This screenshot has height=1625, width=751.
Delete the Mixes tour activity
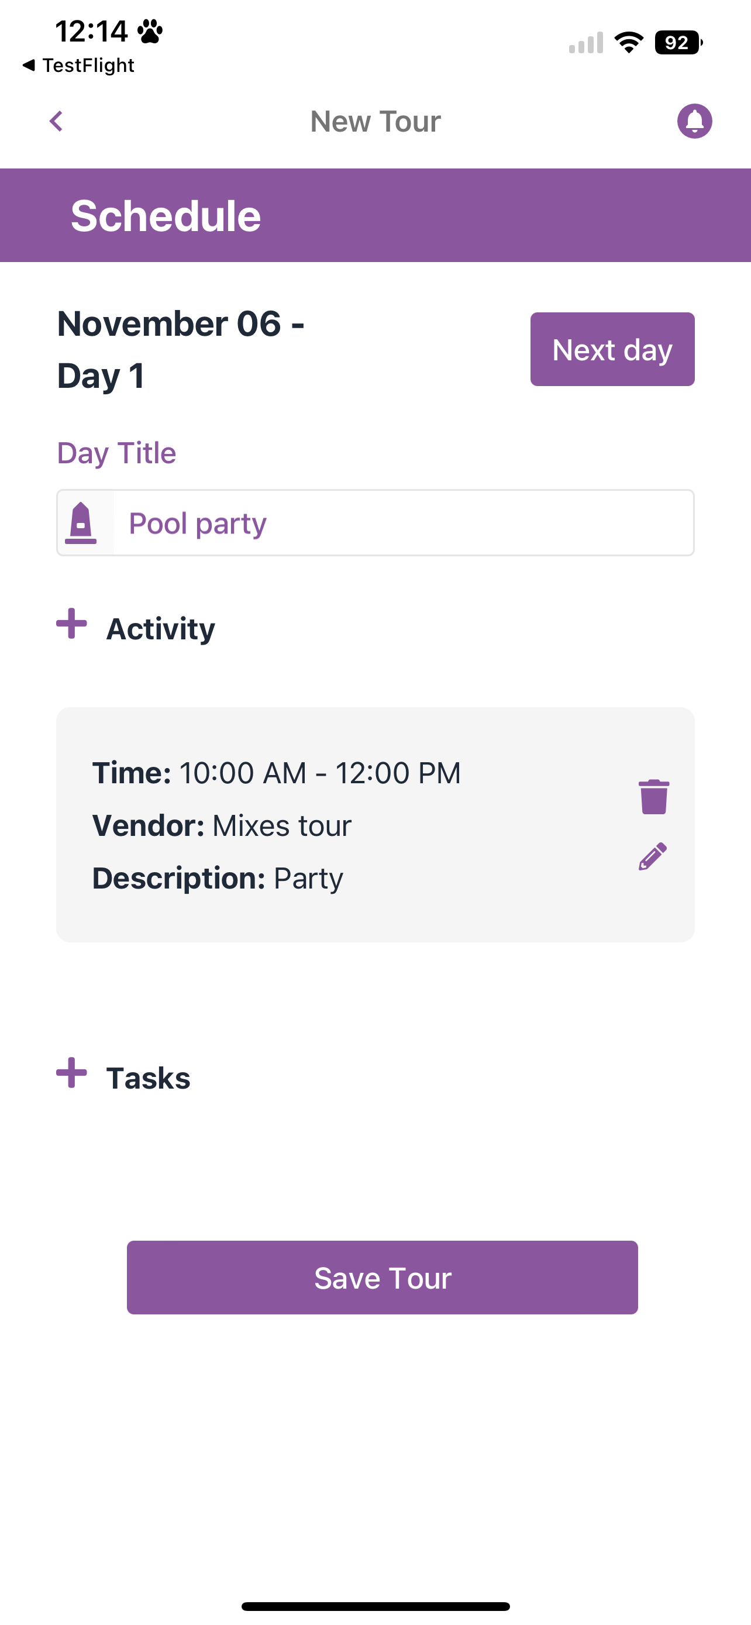[x=653, y=797]
